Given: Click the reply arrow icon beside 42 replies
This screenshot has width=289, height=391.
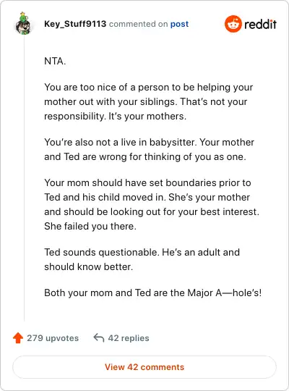Looking at the screenshot, I should click(x=98, y=338).
